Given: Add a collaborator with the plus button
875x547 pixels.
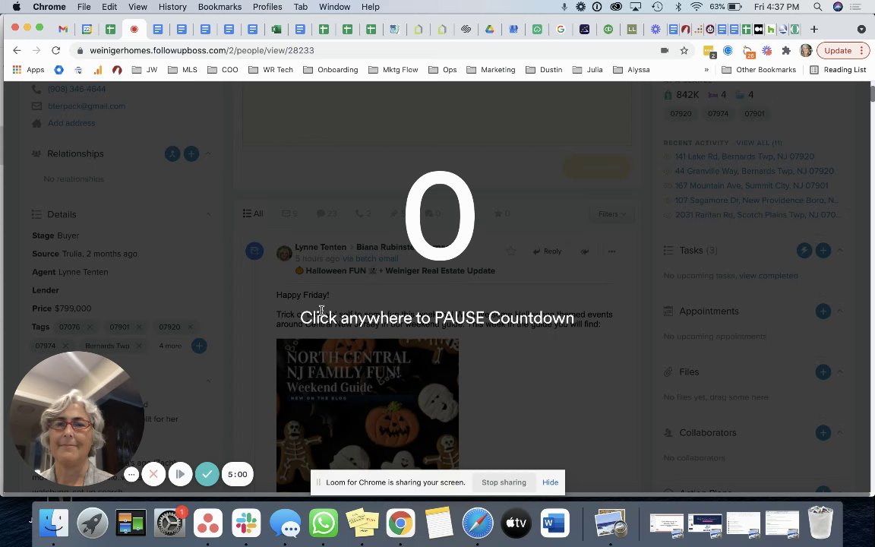Looking at the screenshot, I should [x=823, y=432].
